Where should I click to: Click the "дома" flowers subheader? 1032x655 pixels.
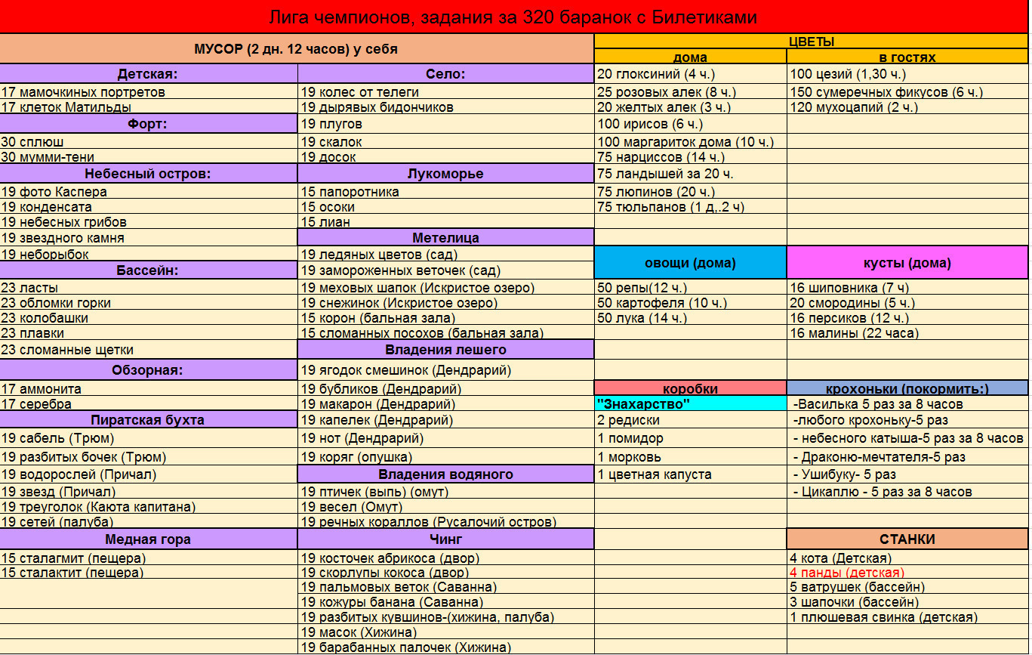(x=690, y=57)
